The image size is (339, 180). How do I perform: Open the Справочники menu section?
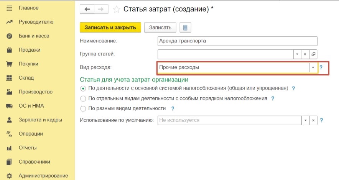35,162
